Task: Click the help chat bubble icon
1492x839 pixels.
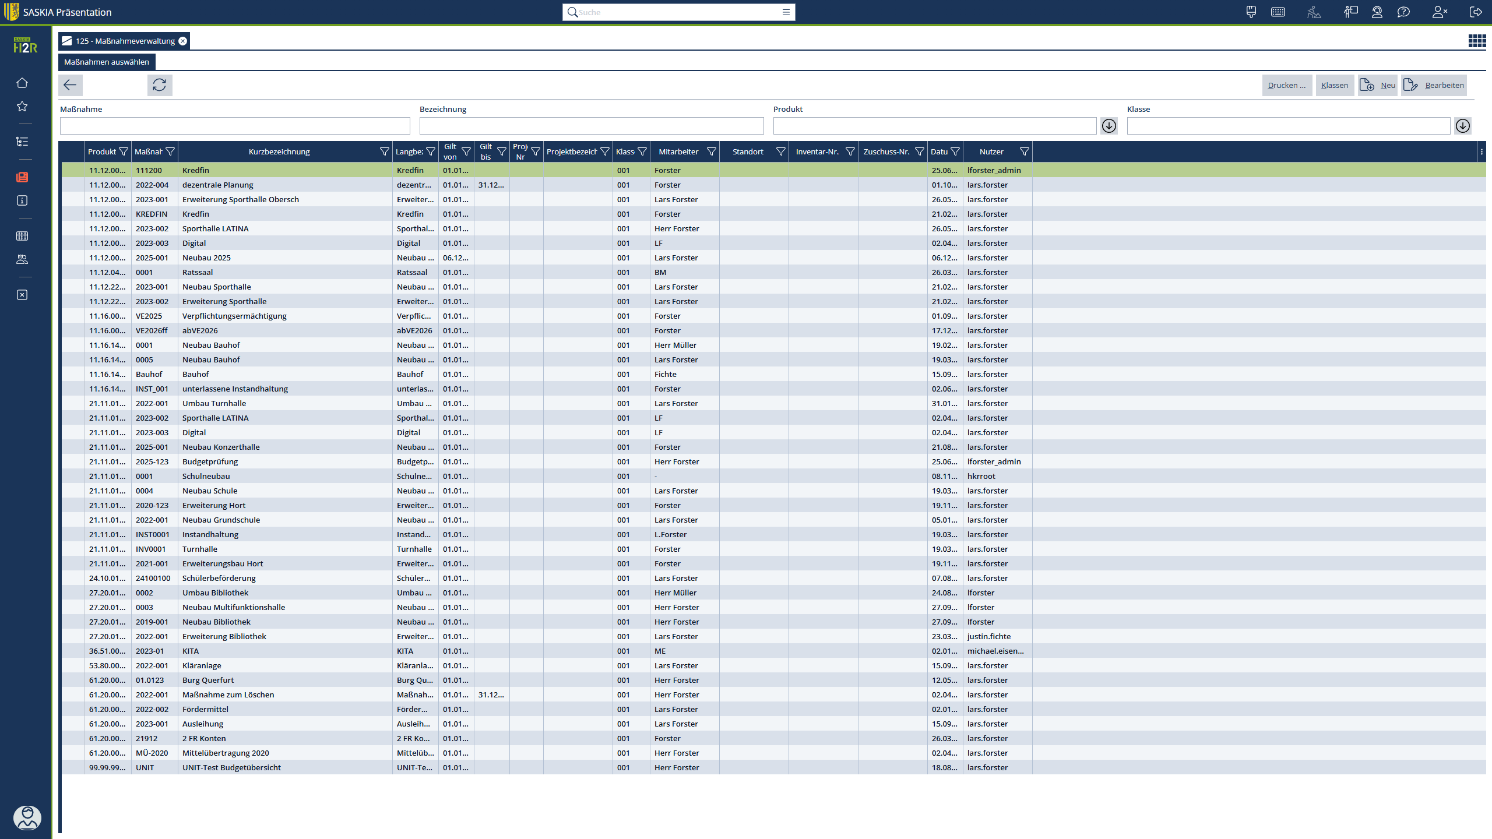Action: coord(1403,12)
